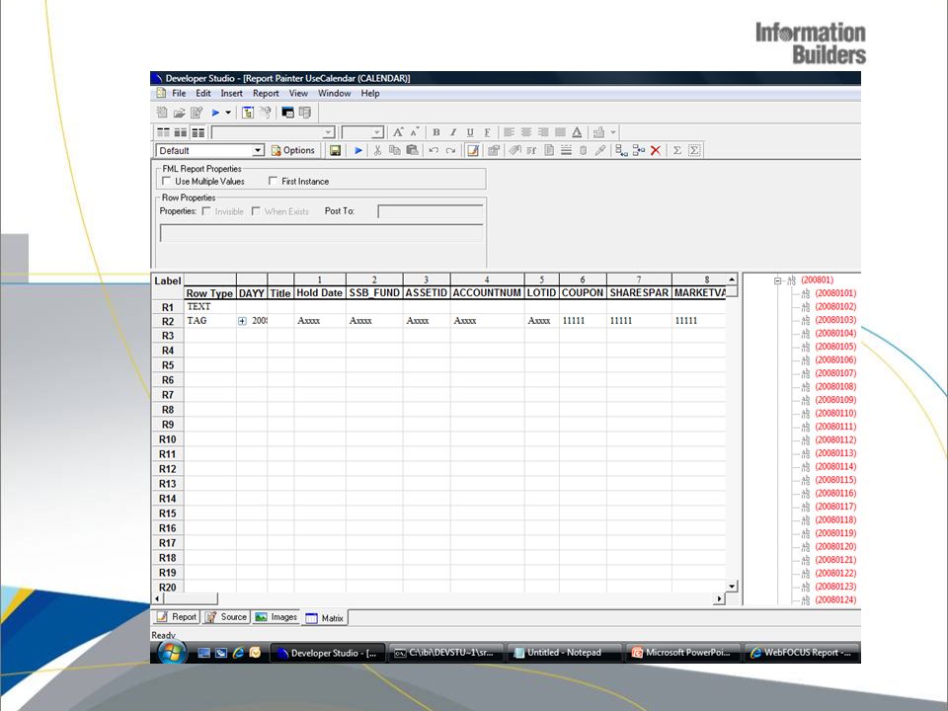Click the Align Right icon
The height and width of the screenshot is (711, 948).
pyautogui.click(x=543, y=132)
